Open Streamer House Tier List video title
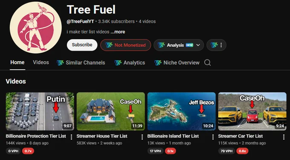The height and width of the screenshot is (160, 290). pos(102,136)
